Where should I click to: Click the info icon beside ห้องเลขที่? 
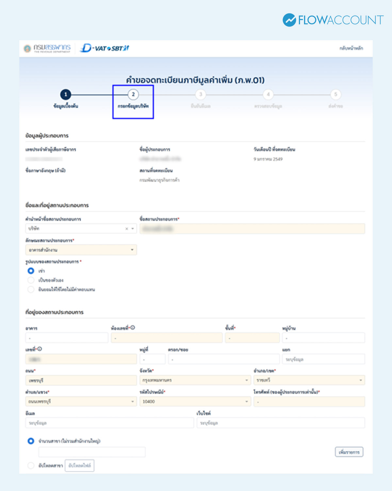point(133,328)
